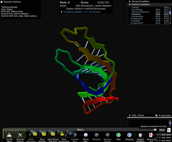172x142 pixels.
Task: Toggle auto show for Chat - Group
Action: point(160,115)
